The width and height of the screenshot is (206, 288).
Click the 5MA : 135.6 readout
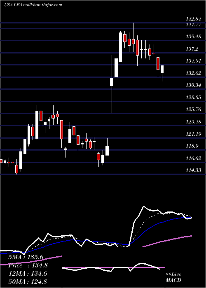coord(26,257)
